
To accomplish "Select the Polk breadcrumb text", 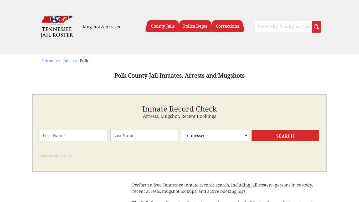I will (84, 61).
